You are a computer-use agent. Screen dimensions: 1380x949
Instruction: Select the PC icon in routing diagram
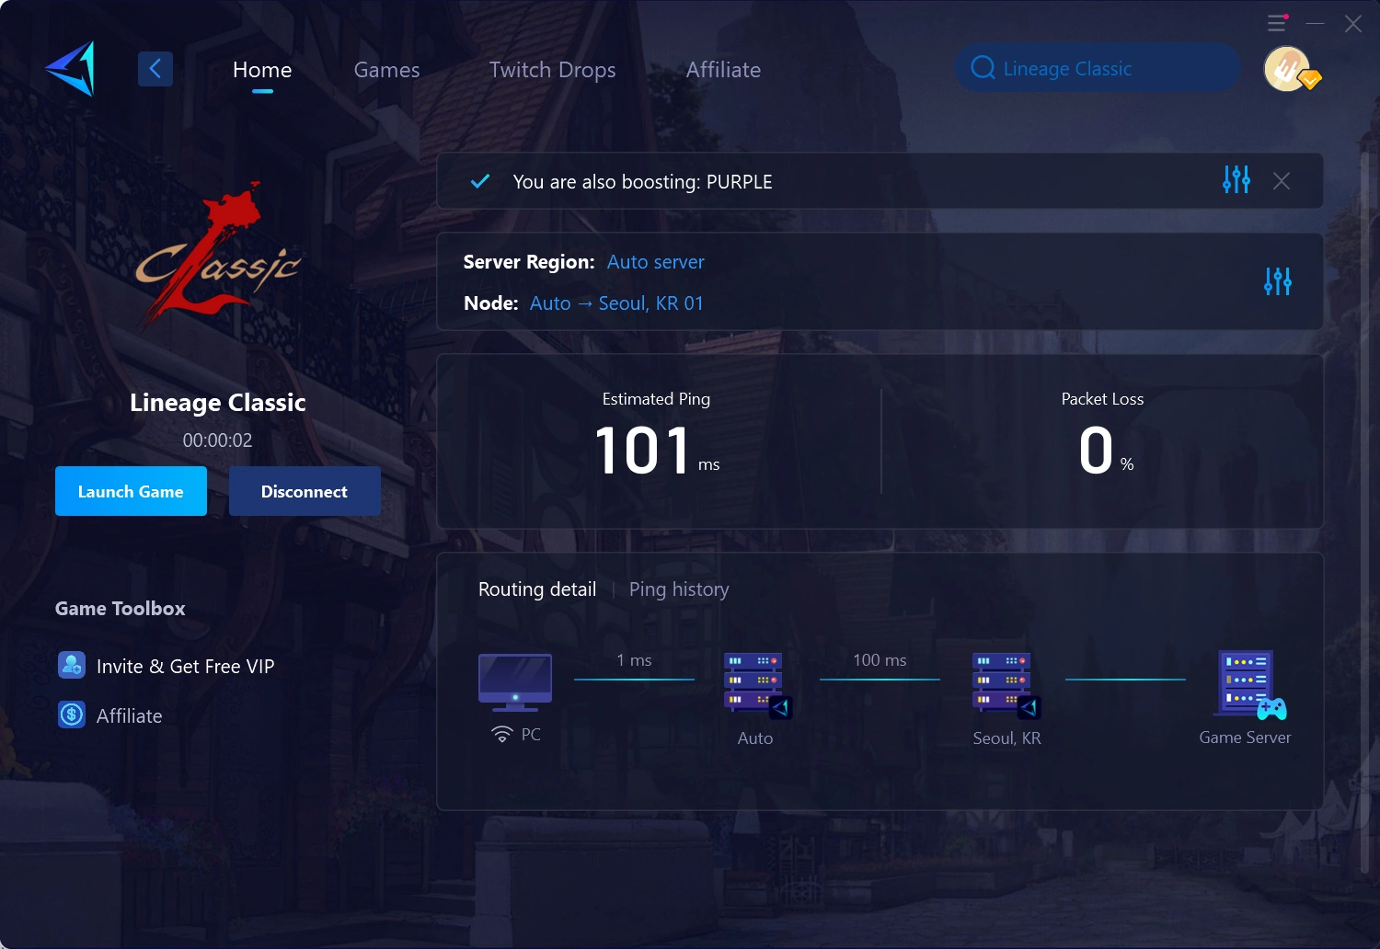[x=514, y=680]
